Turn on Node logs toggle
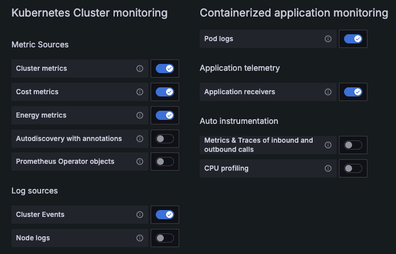The height and width of the screenshot is (254, 396). (x=165, y=238)
